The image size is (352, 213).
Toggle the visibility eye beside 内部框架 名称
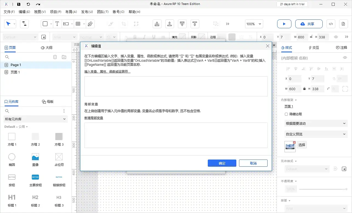click(x=345, y=58)
